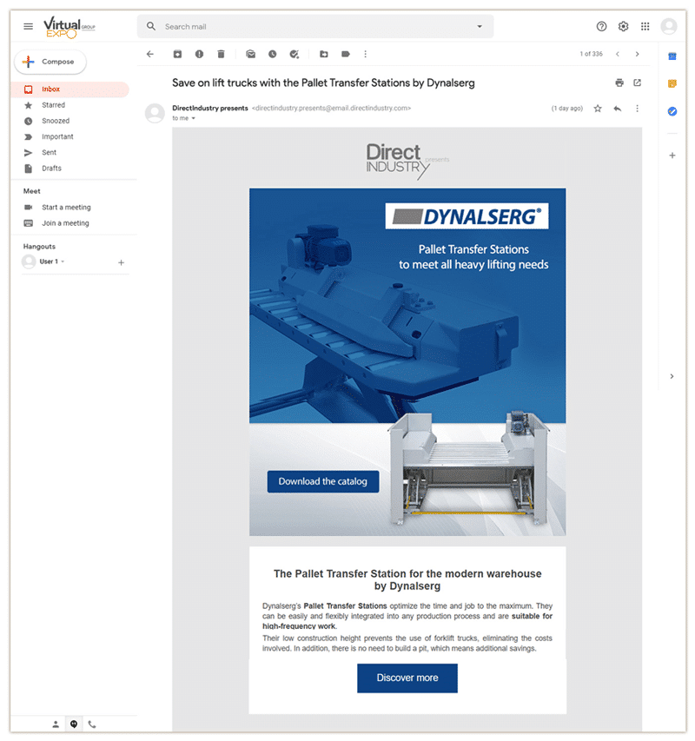Open Hangouts contacts icon at bottom
Image resolution: width=695 pixels, height=741 pixels.
pos(56,724)
